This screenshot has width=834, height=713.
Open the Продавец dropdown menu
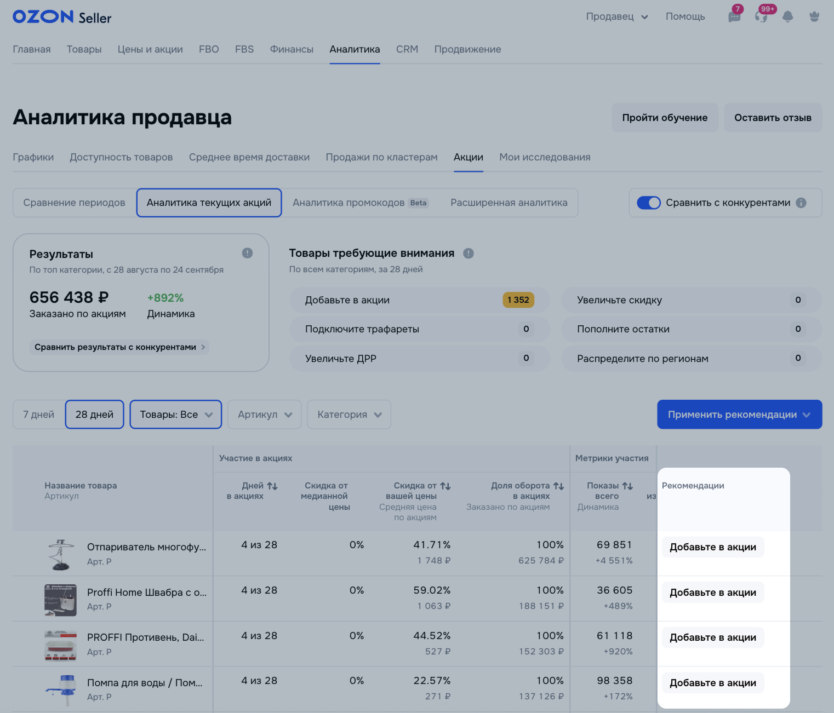pyautogui.click(x=616, y=16)
